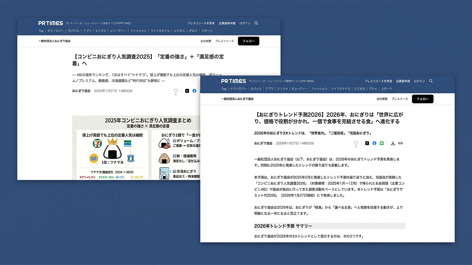The height and width of the screenshot is (265, 472).
Task: Select ファッション category in the back window
Action: point(138,31)
